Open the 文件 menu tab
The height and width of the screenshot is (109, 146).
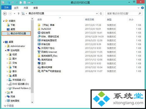[x=6, y=8]
